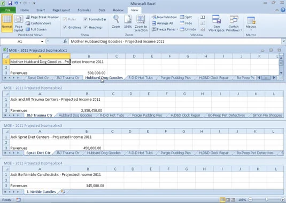Toggle the Ruler checkbox
Image resolution: width=286 pixels, height=203 pixels.
click(65, 19)
